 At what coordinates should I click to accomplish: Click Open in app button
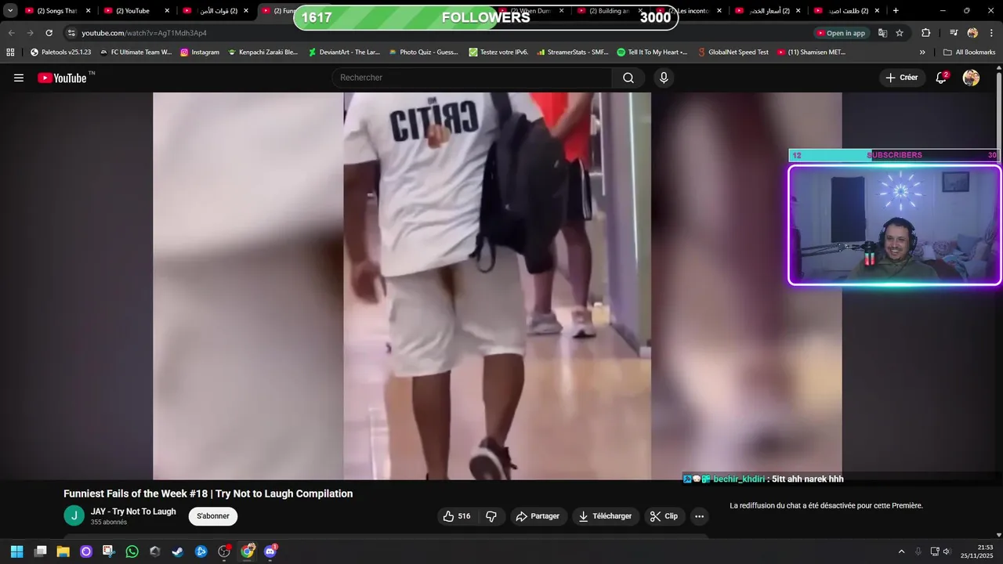[841, 33]
